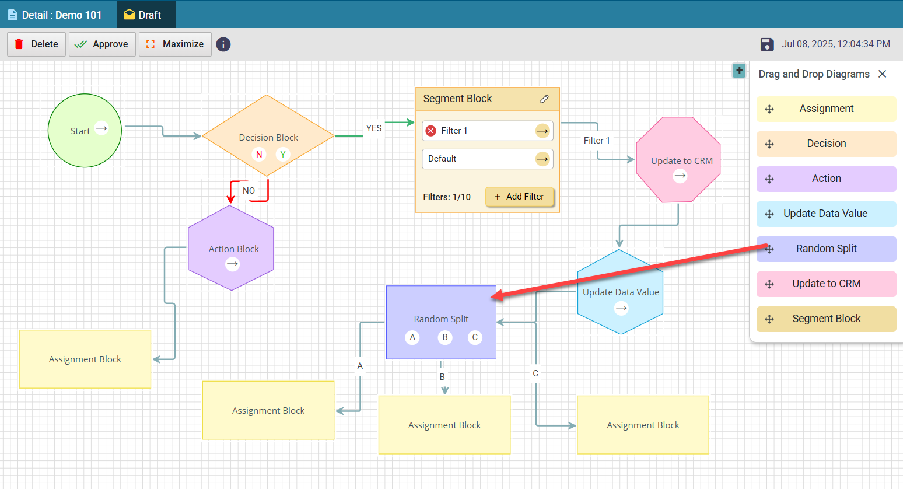The height and width of the screenshot is (489, 903).
Task: Select the Random Split diagram item
Action: [x=827, y=249]
